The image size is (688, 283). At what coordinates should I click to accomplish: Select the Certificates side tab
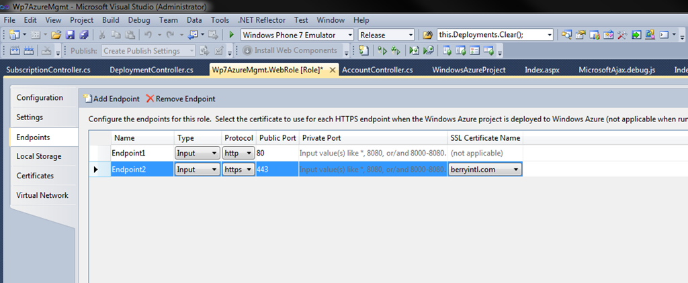pyautogui.click(x=35, y=176)
